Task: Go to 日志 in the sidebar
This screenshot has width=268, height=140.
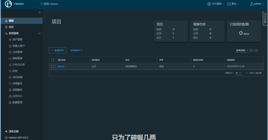Action: pos(11,27)
